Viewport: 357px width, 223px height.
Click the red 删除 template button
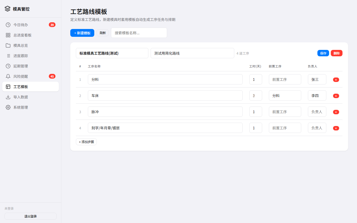(x=337, y=53)
